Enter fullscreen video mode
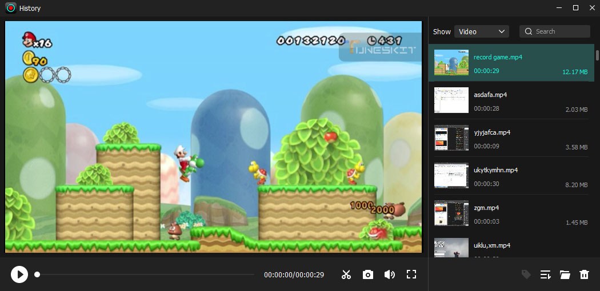This screenshot has height=291, width=600. (411, 274)
